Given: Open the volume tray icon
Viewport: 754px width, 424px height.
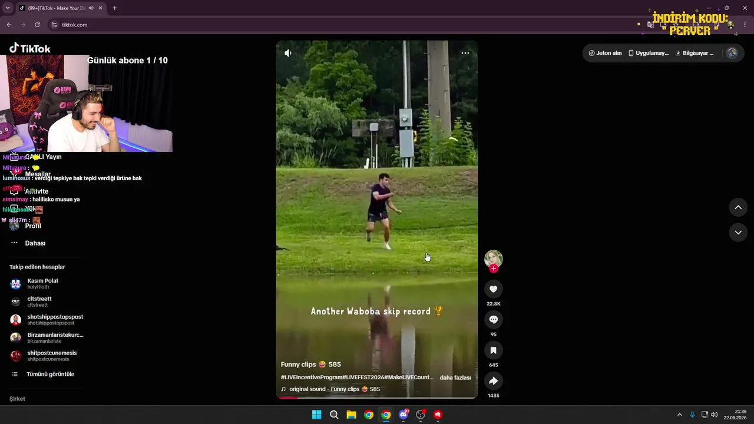Looking at the screenshot, I should tap(715, 415).
